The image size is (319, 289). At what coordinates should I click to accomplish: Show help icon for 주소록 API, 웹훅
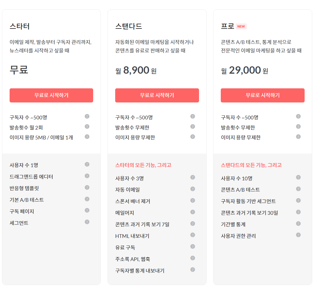tap(193, 258)
